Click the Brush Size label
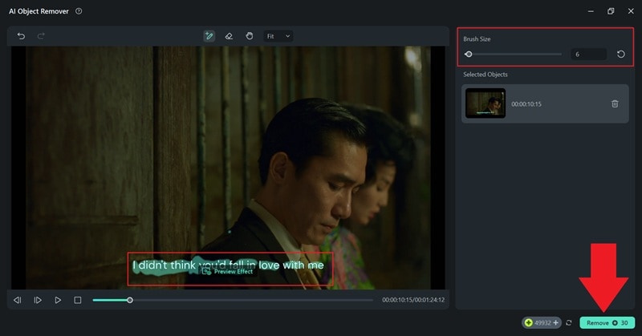The image size is (642, 336). click(477, 38)
